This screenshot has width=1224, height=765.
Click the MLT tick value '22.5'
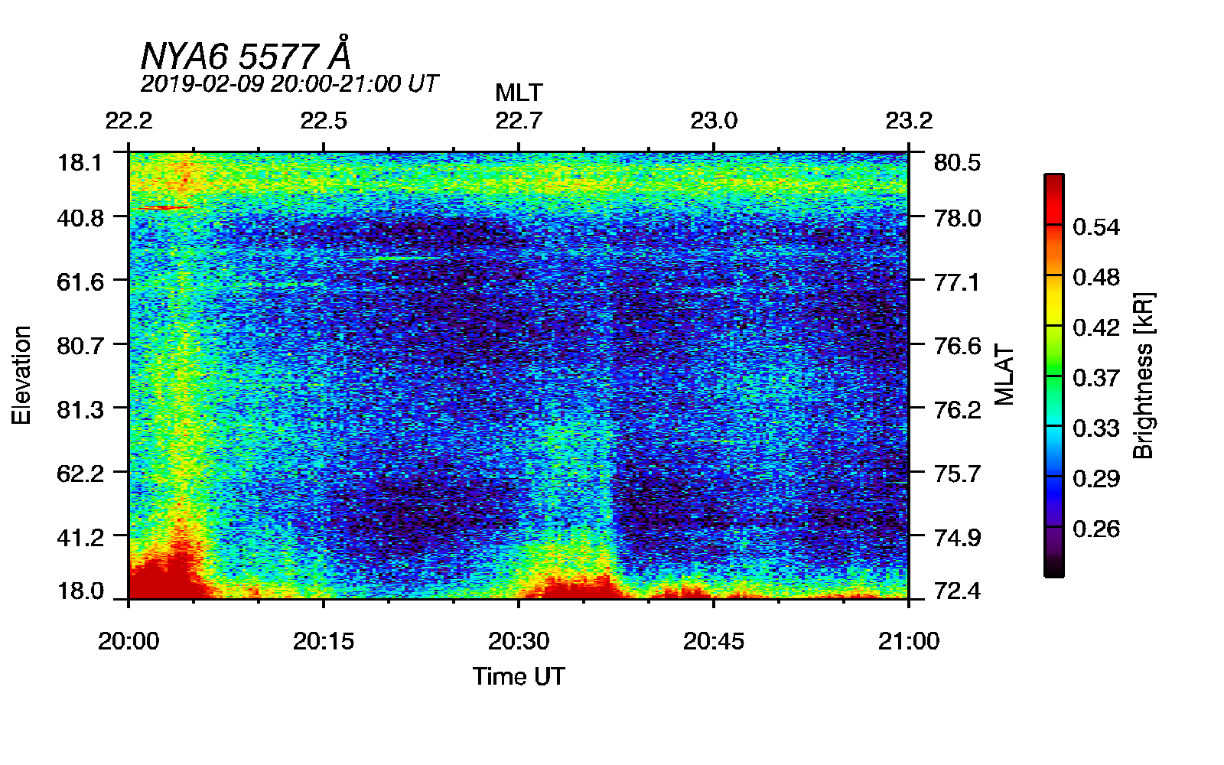(324, 121)
